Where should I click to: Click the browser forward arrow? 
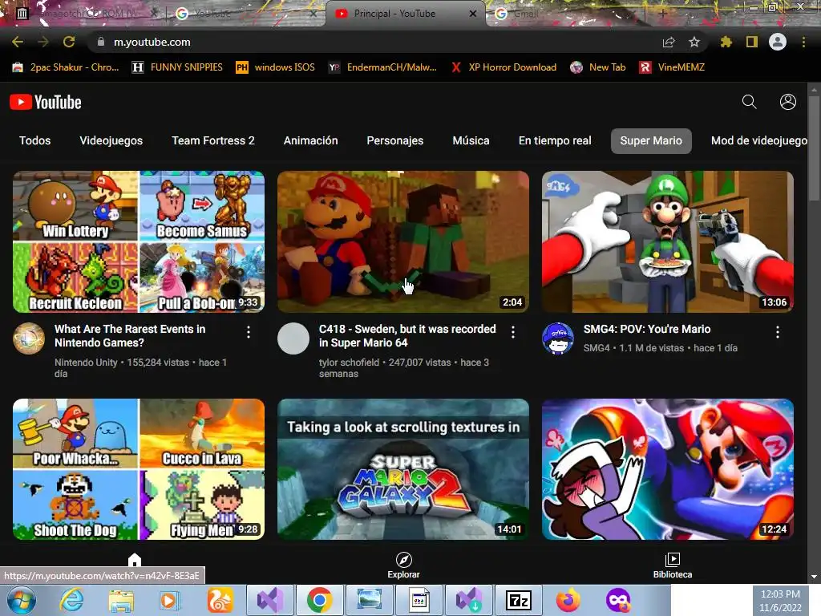(x=43, y=42)
